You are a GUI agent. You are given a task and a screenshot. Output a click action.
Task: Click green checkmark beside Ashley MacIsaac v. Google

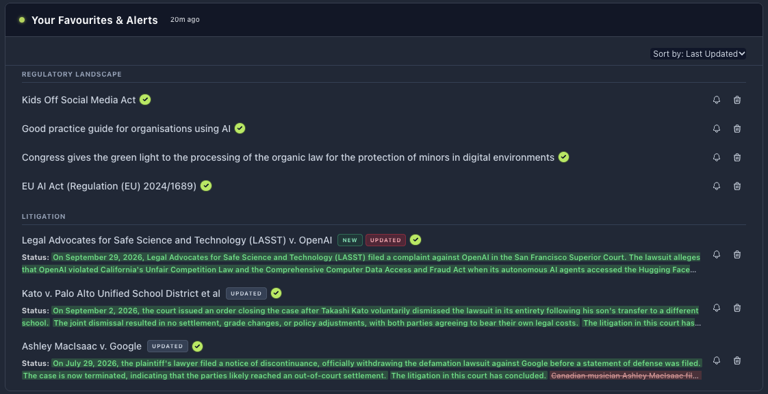(197, 347)
